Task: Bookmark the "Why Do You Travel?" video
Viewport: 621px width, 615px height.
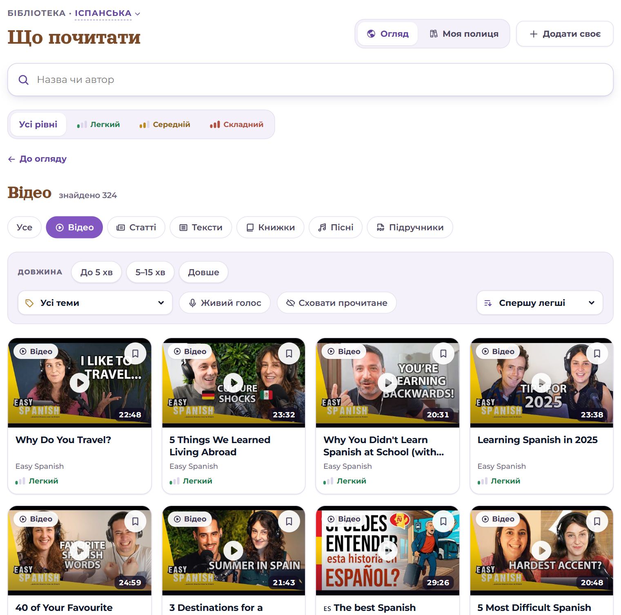Action: tap(135, 353)
